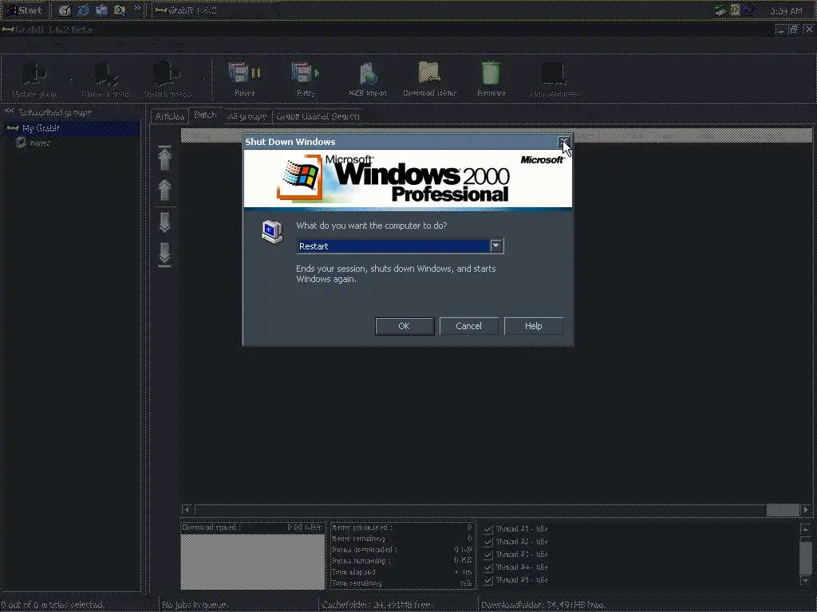The image size is (817, 612).
Task: Click the move-to-top arrow in Batch queue
Action: [164, 158]
